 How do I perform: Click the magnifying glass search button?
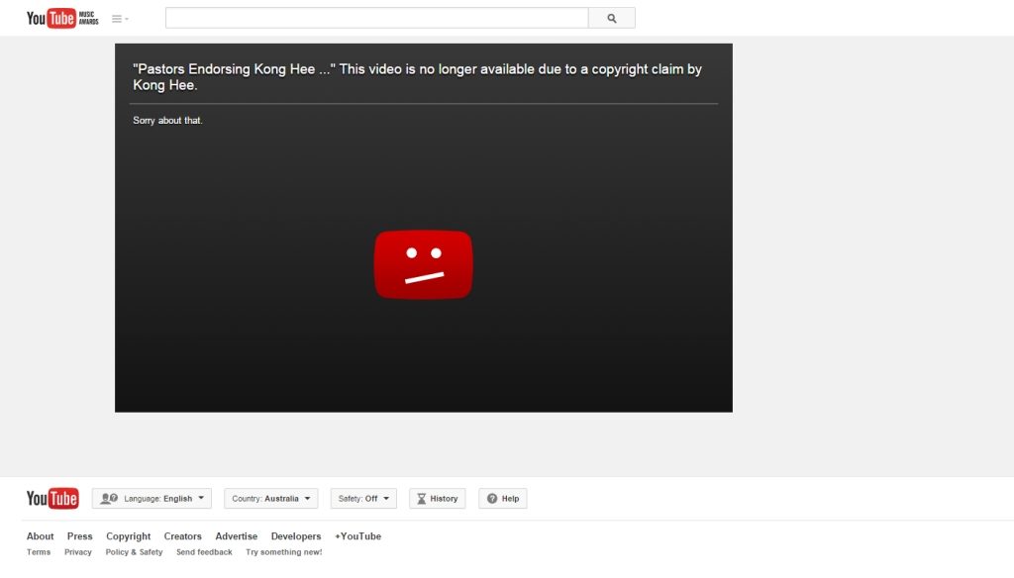coord(612,18)
